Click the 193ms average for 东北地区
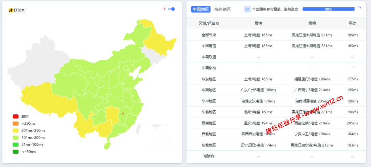Screen dimensions: 371x167 point(352,145)
